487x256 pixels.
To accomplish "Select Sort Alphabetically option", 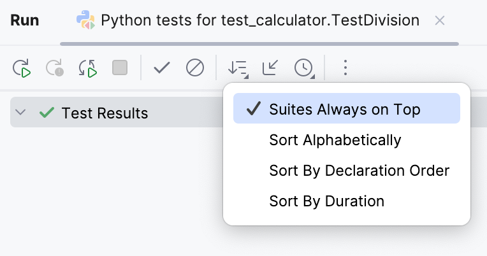I will 335,140.
